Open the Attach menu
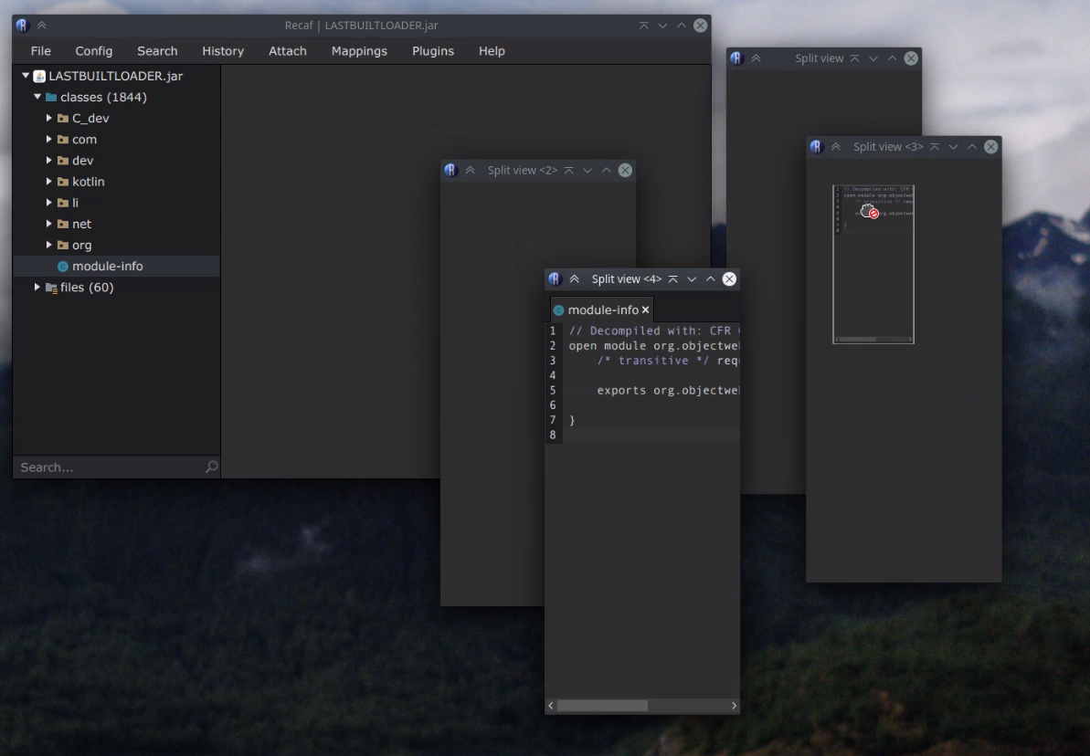The height and width of the screenshot is (756, 1090). point(288,51)
